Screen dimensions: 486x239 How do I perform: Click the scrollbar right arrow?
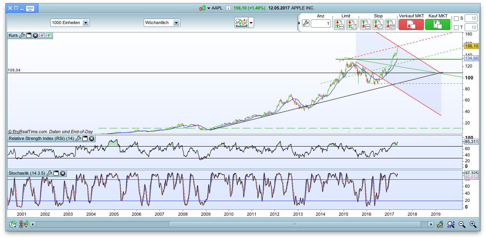[431, 224]
